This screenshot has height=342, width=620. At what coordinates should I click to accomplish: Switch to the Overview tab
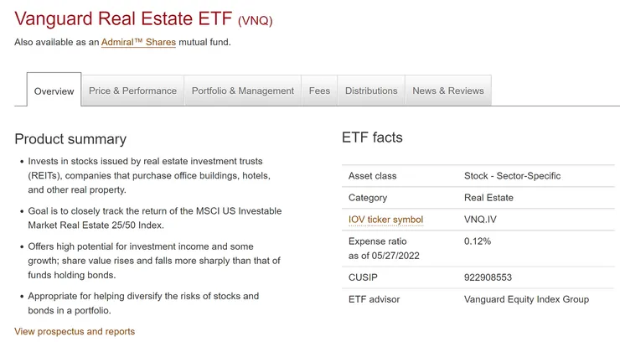coord(54,91)
